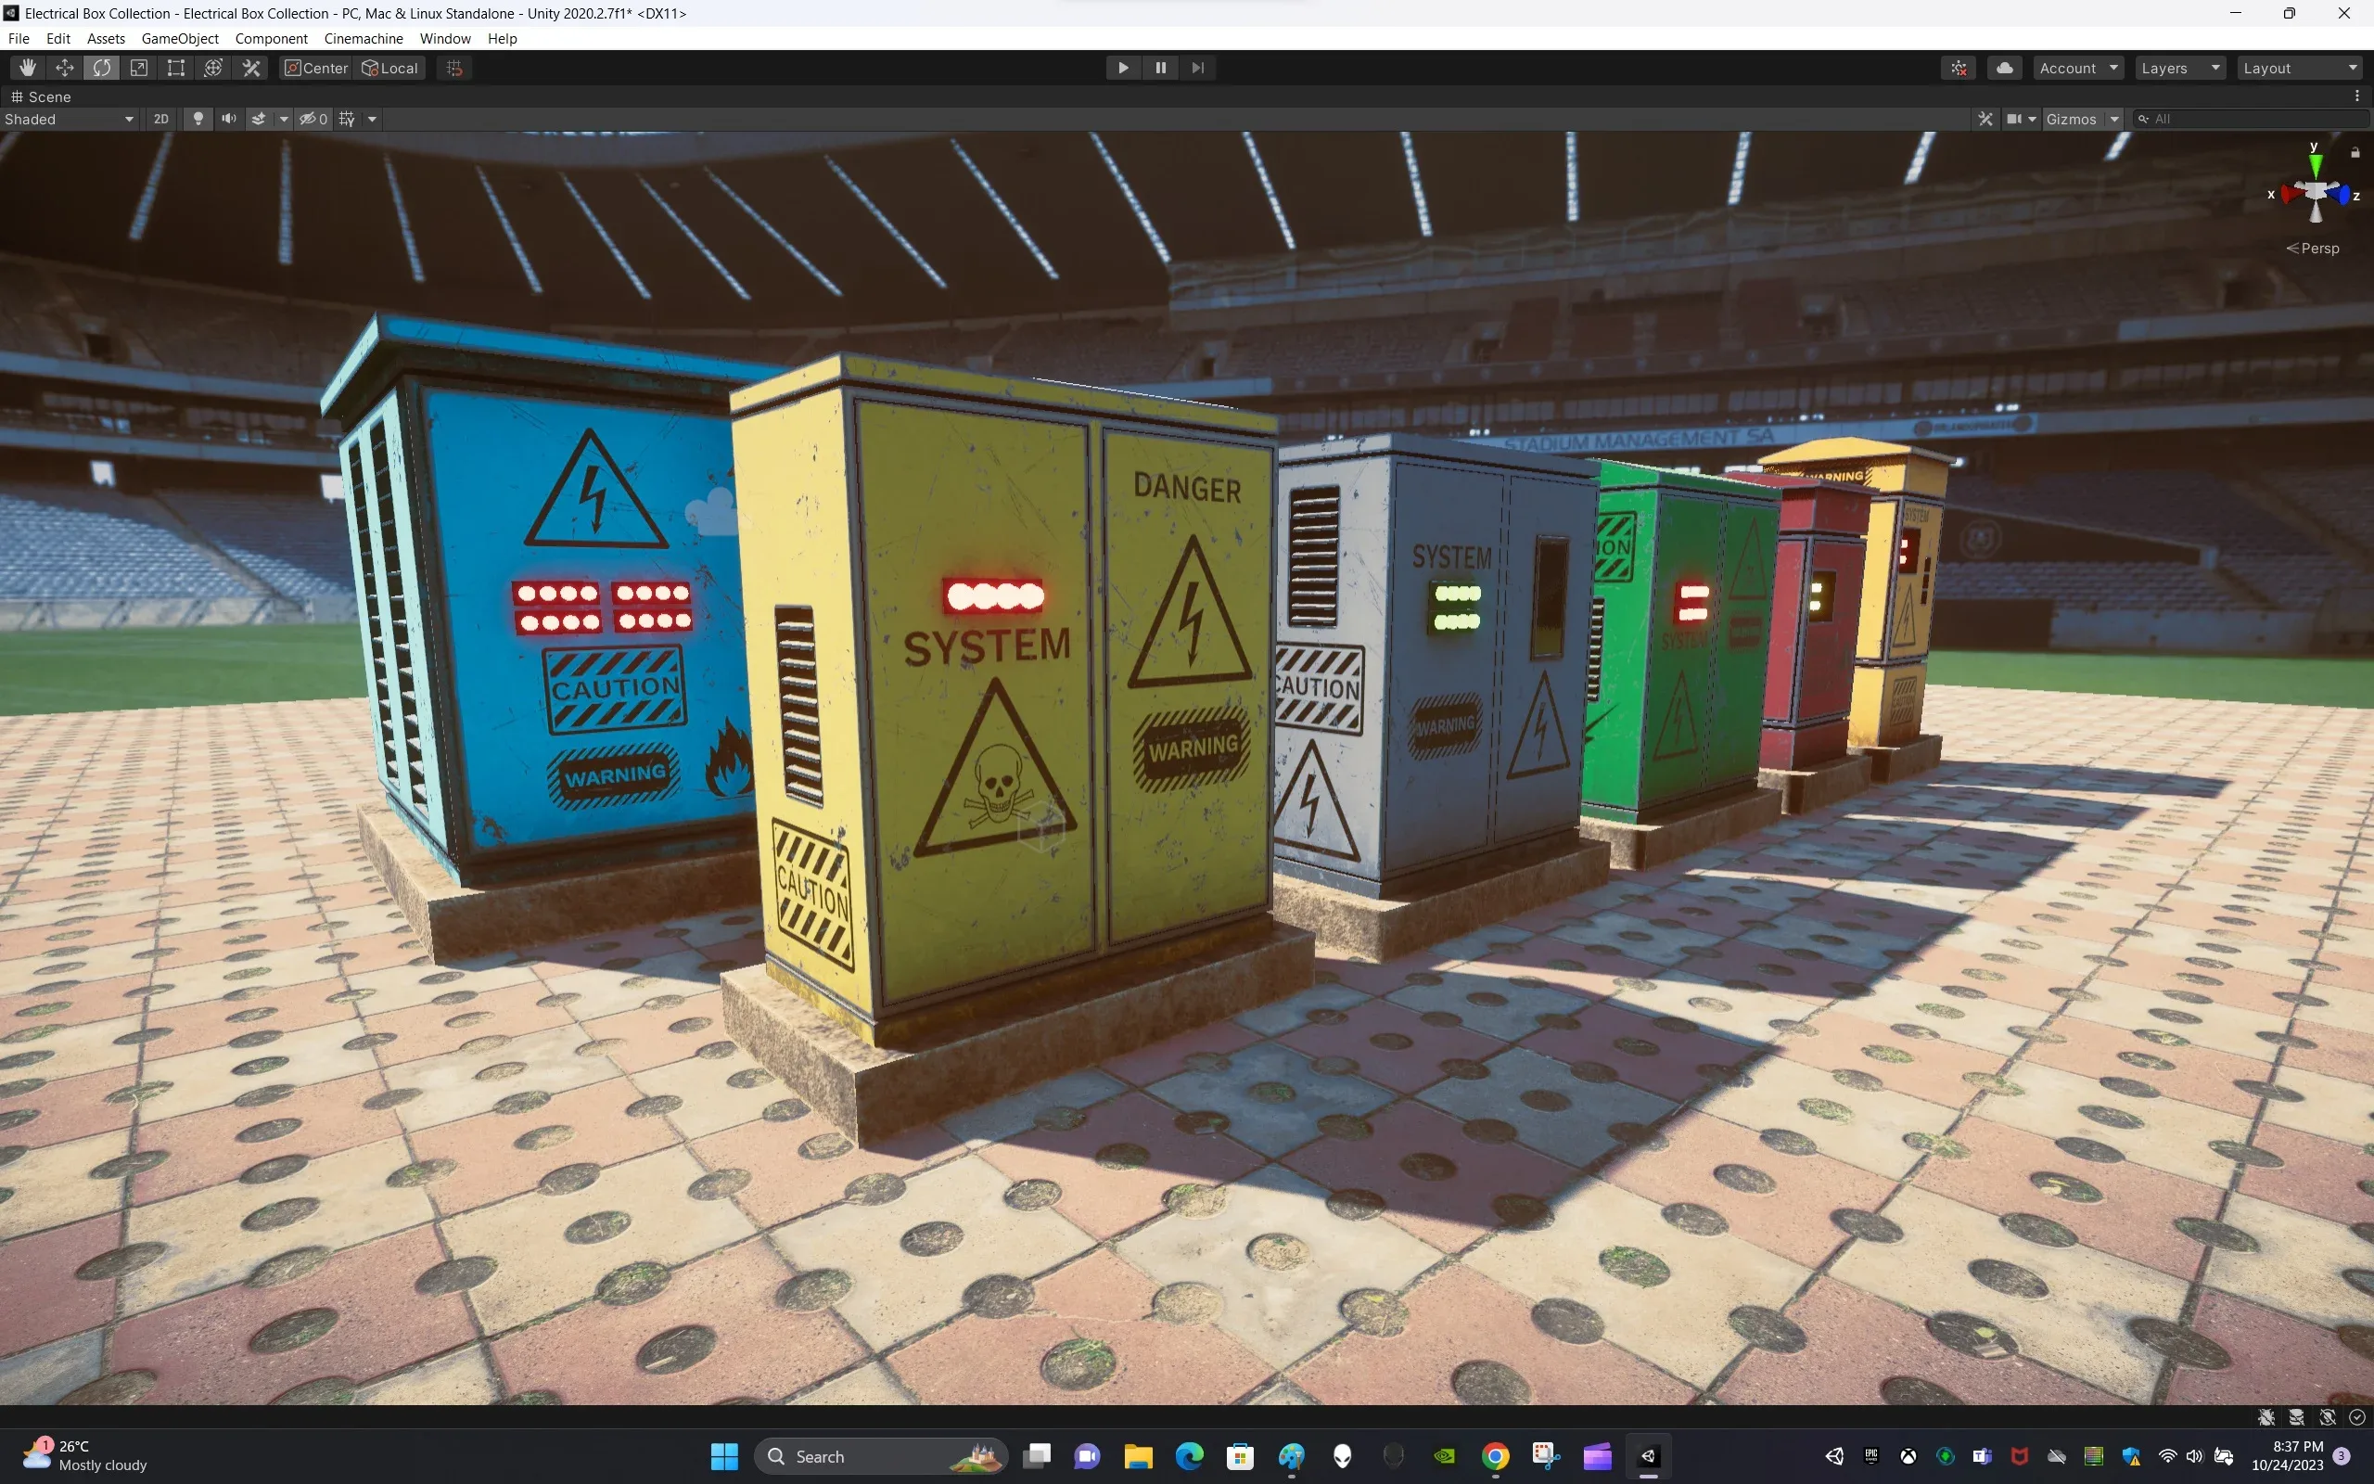Open the Window menu
Image resolution: width=2374 pixels, height=1484 pixels.
tap(444, 38)
